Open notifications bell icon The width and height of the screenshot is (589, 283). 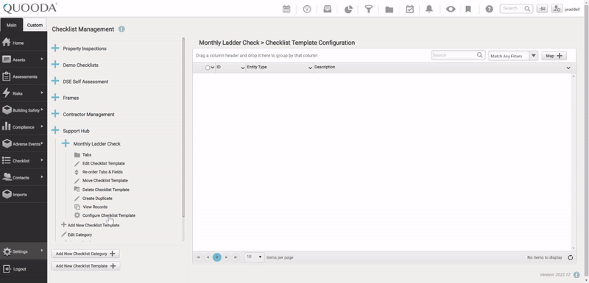click(429, 9)
